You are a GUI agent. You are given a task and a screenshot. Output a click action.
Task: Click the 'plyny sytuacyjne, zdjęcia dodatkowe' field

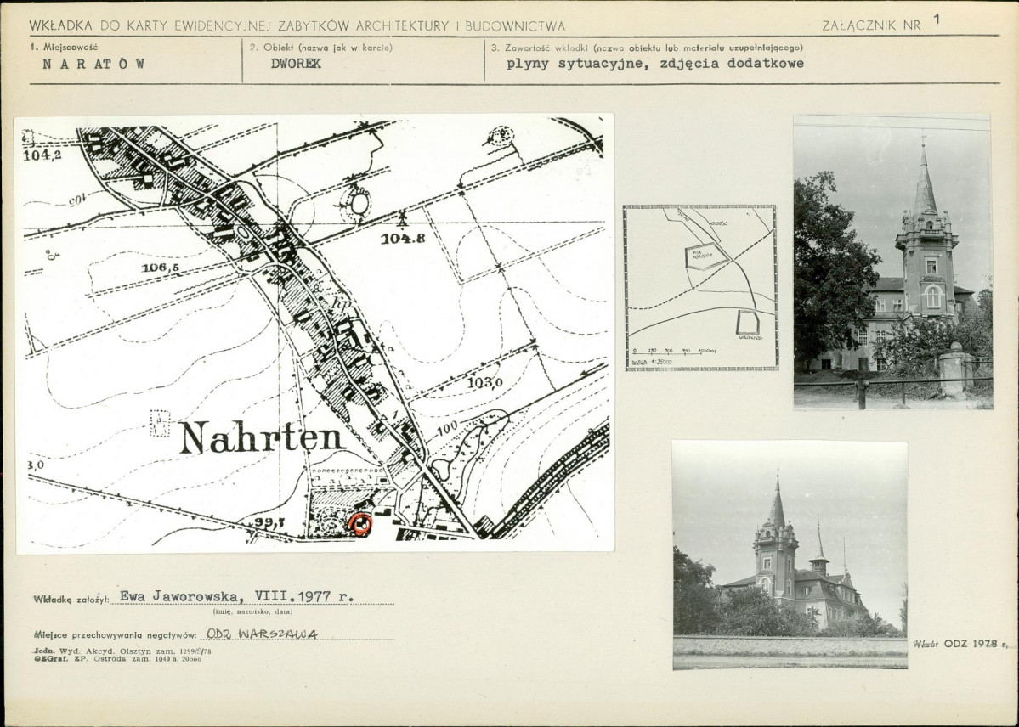(x=655, y=64)
